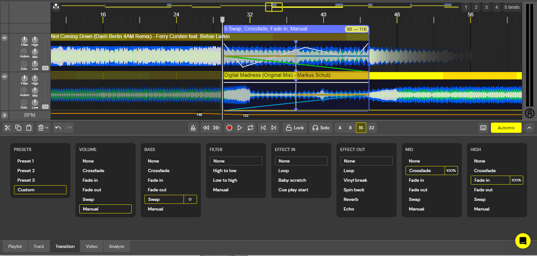Image resolution: width=537 pixels, height=256 pixels.
Task: Click the Filter knob on first track
Action: tap(24, 40)
